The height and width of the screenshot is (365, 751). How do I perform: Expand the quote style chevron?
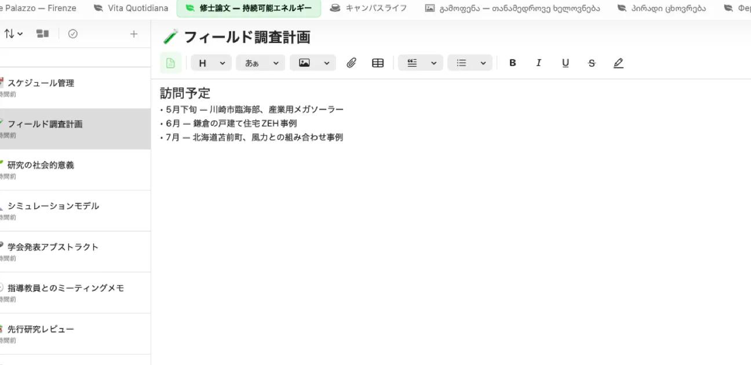click(434, 63)
